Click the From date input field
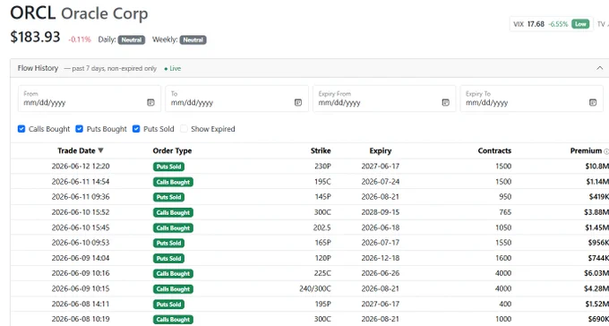Viewport: 609px width, 326px height. point(90,99)
